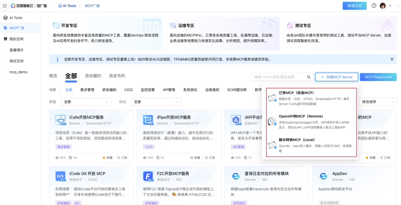Open 测试空间 in sidebar
Viewport: 401px width, 205px height.
point(17,61)
